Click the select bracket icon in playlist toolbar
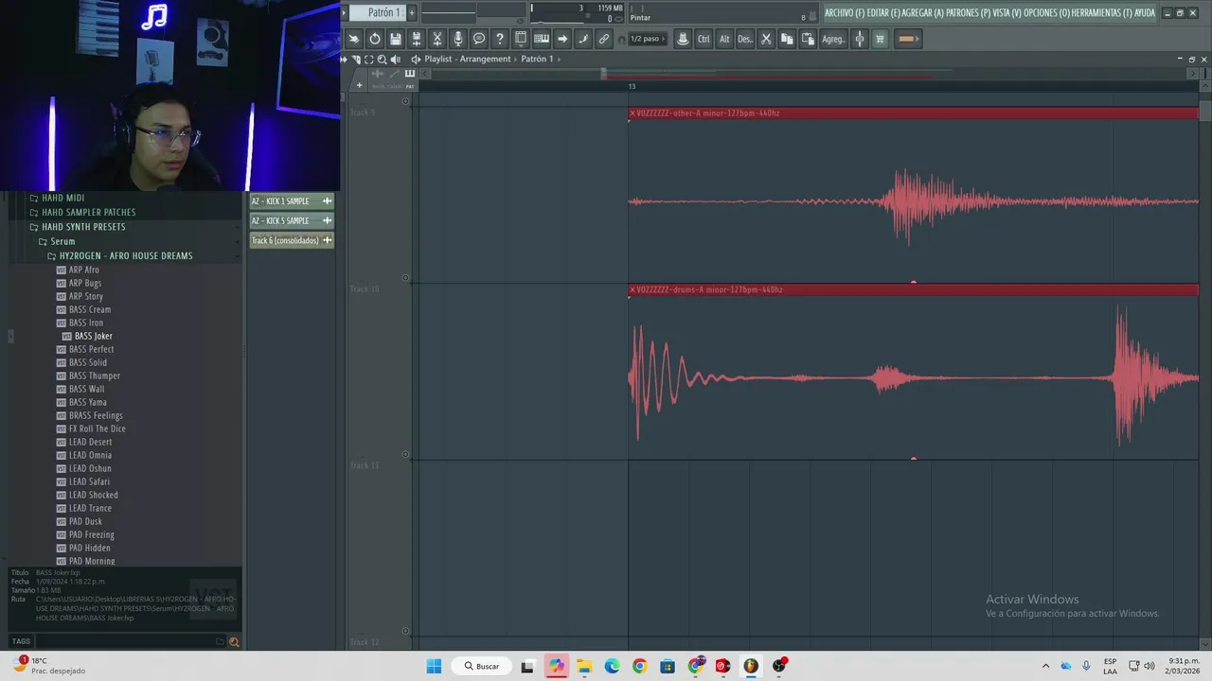The image size is (1212, 681). coord(369,59)
